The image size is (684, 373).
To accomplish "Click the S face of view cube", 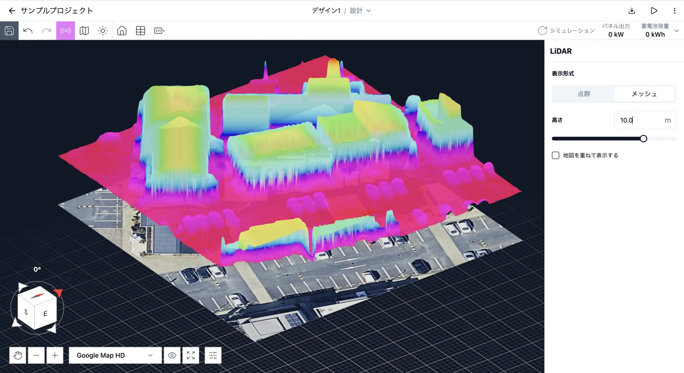I will pyautogui.click(x=26, y=312).
